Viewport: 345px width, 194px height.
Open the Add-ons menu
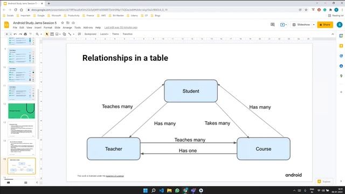pyautogui.click(x=88, y=27)
